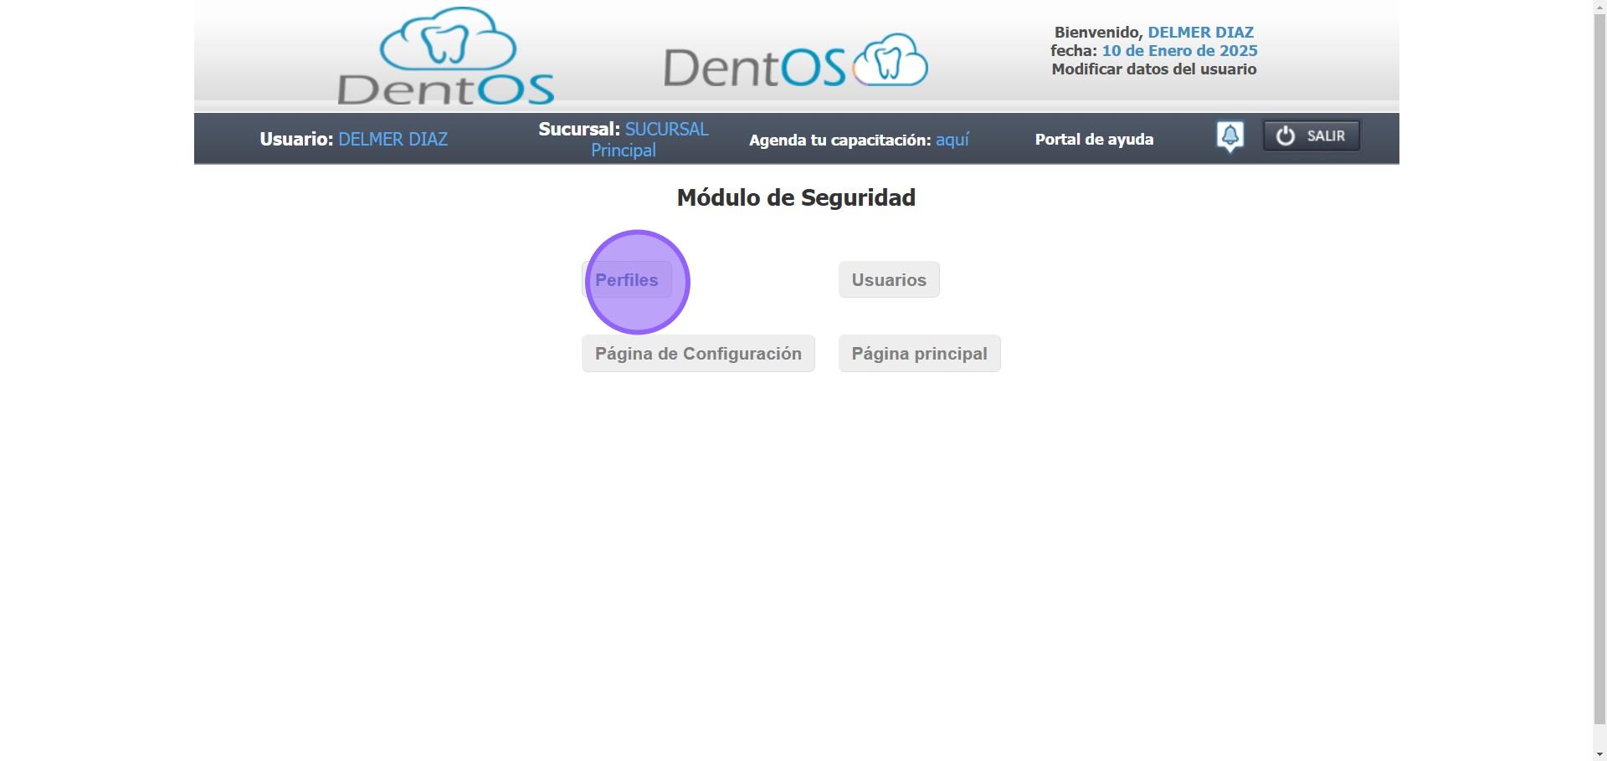This screenshot has height=761, width=1607.
Task: Click the center DentOS banner logo
Action: click(796, 61)
